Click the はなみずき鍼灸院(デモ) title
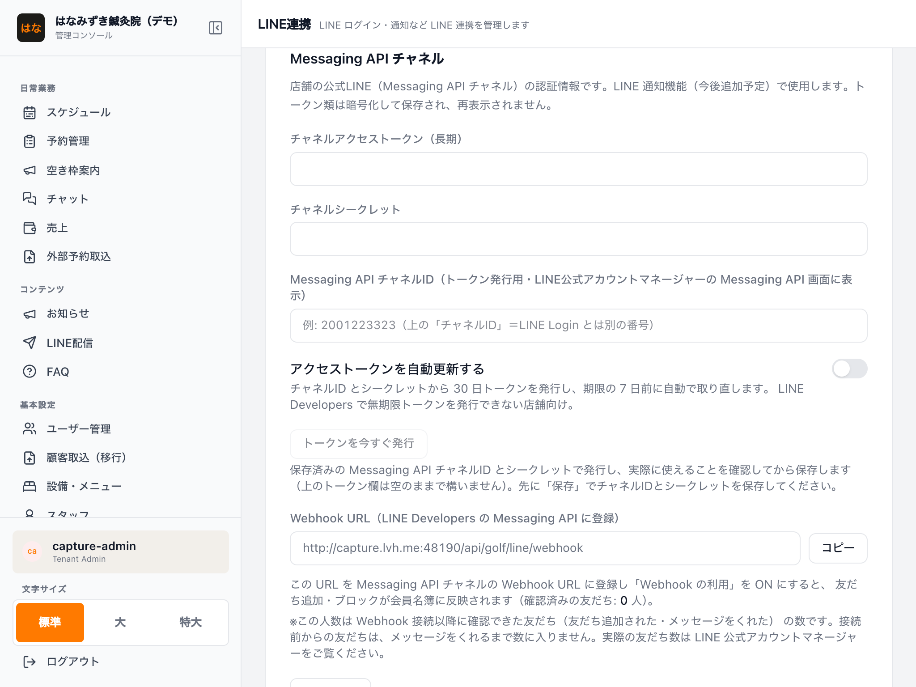Screen dimensions: 916x687 tap(117, 21)
